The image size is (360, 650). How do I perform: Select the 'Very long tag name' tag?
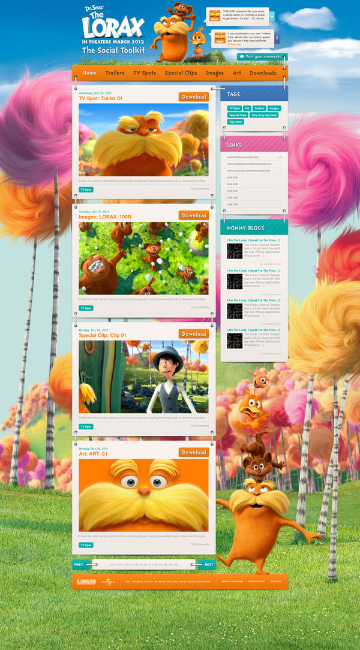(x=264, y=115)
